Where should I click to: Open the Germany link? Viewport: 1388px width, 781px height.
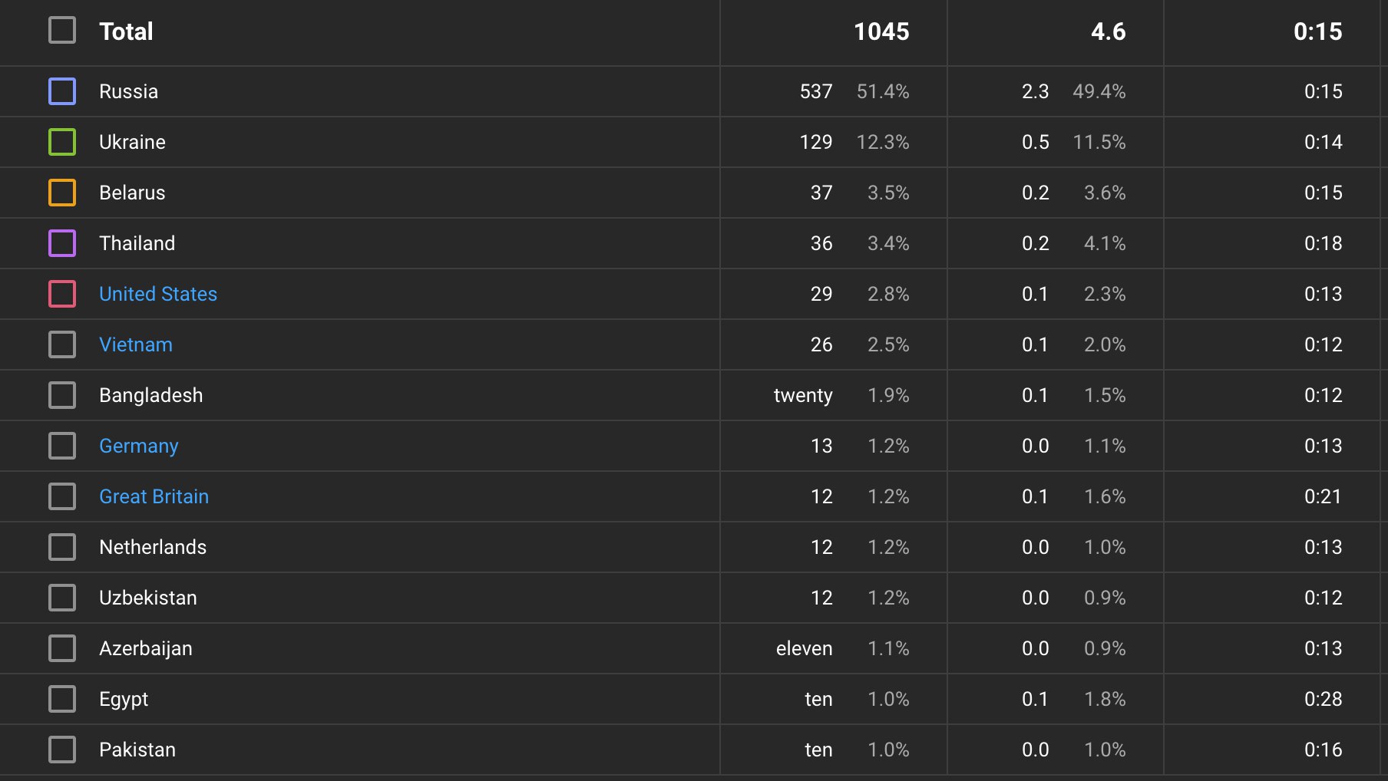click(x=139, y=446)
